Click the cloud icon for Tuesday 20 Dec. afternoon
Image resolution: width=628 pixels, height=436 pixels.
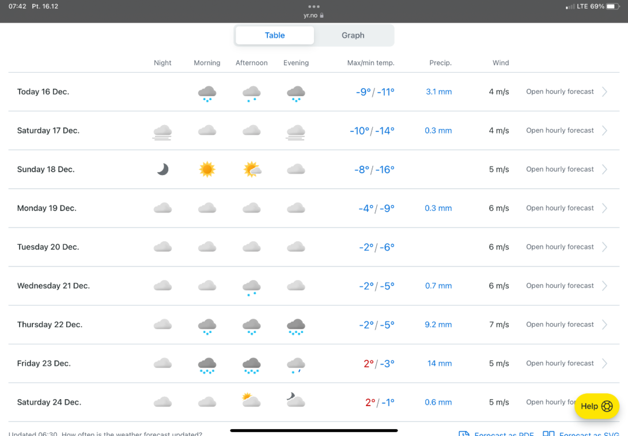tap(252, 247)
